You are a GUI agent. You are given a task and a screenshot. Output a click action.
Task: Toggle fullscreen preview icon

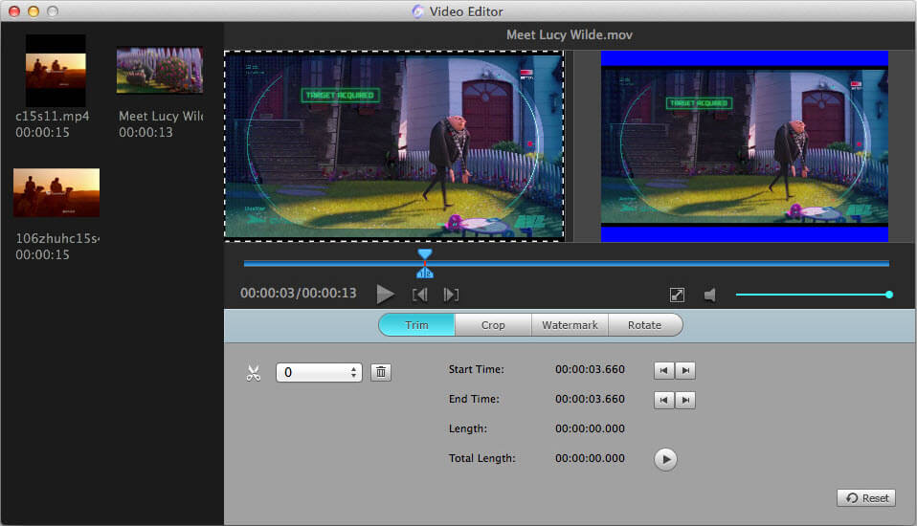pyautogui.click(x=677, y=296)
